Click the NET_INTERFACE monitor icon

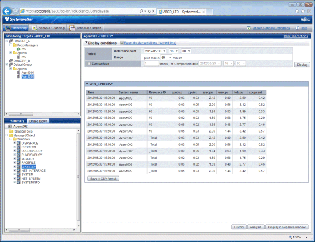19,171
